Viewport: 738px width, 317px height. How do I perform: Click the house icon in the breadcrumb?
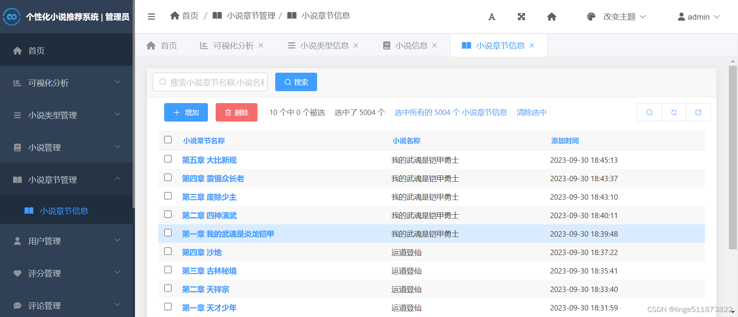tap(175, 15)
